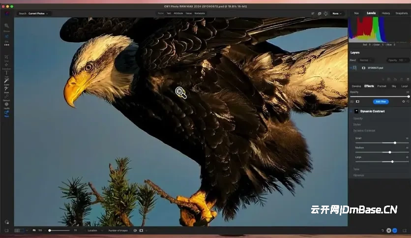Open the three-dots more modules icon
This screenshot has height=238, width=411.
tap(6, 45)
